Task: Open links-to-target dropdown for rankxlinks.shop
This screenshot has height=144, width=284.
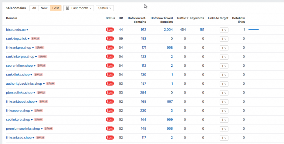Action: tap(224, 75)
